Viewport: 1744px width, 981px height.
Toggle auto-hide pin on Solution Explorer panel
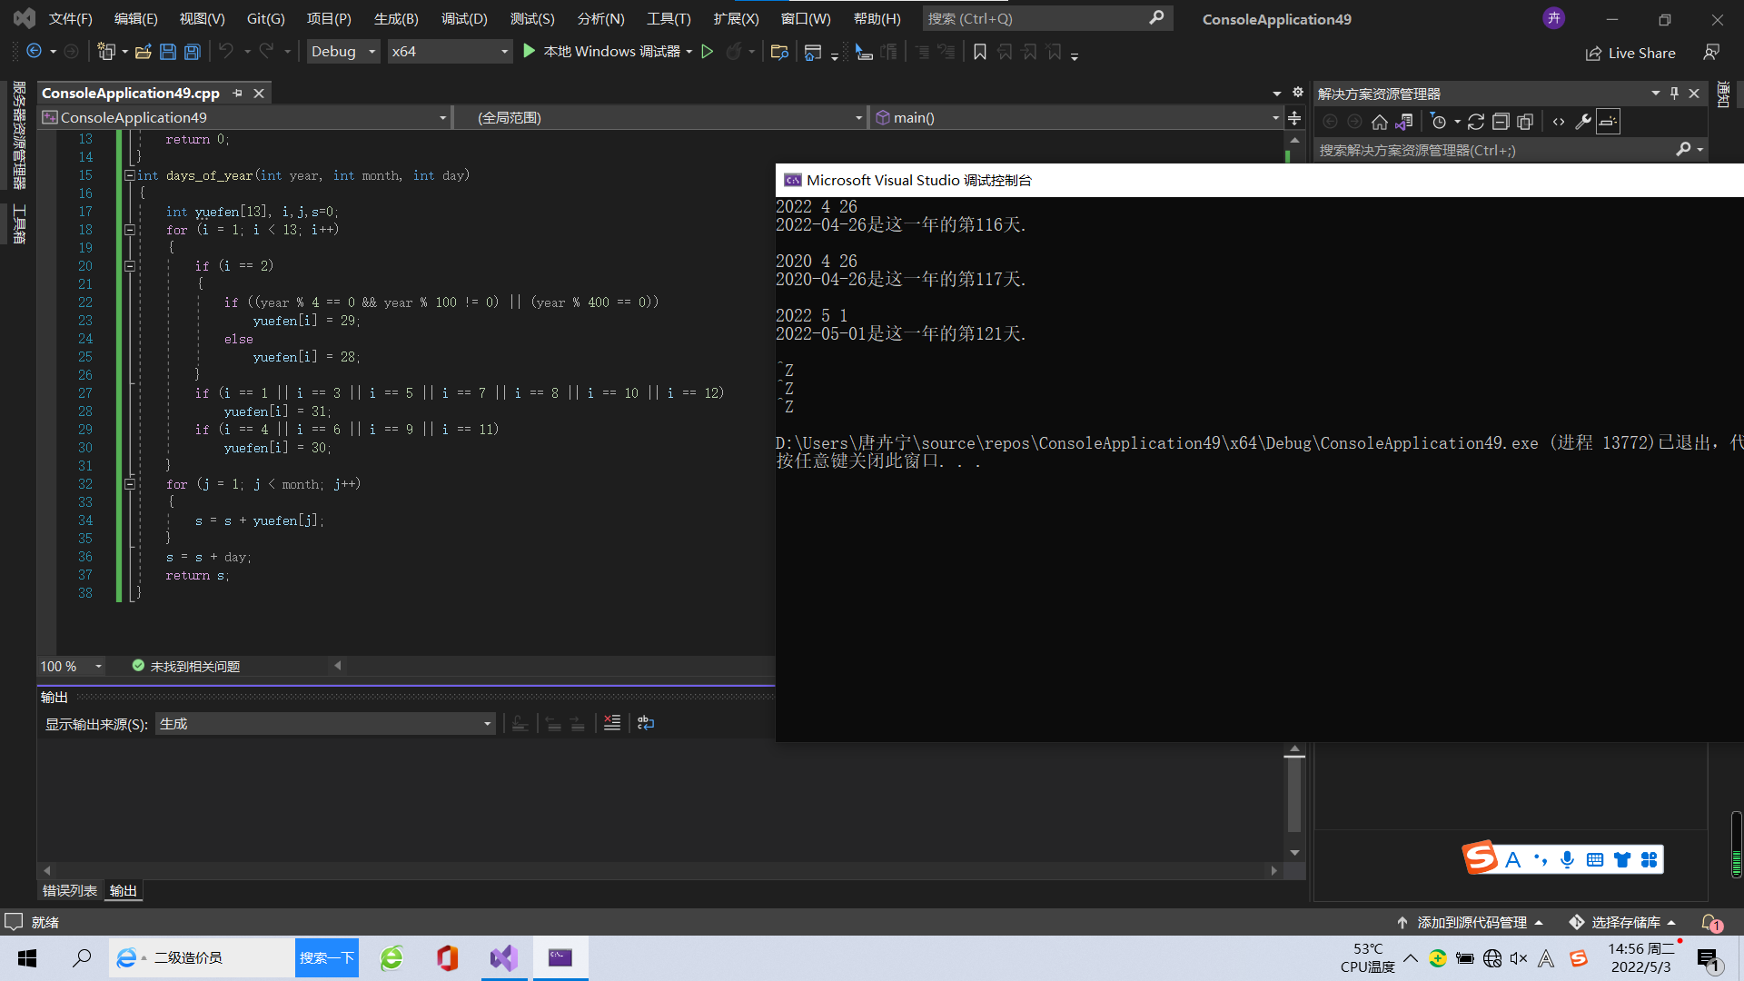[1674, 93]
